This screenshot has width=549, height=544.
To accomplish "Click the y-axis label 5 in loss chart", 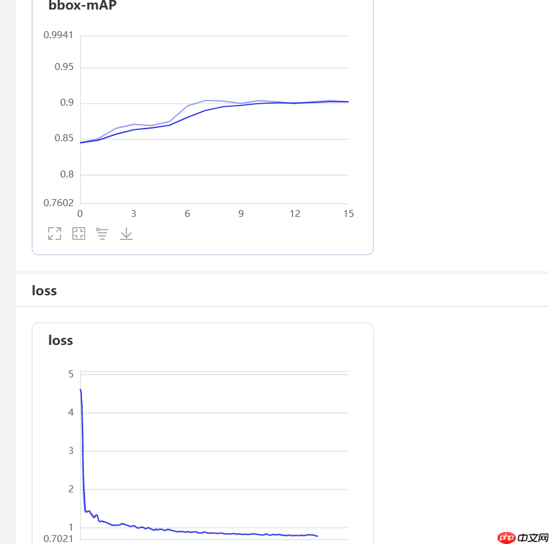I will (71, 374).
